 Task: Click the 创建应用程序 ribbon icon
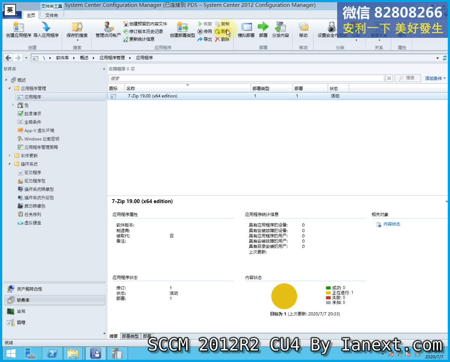(x=19, y=30)
